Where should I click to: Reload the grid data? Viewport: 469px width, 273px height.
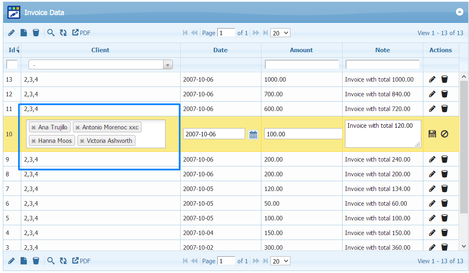tap(63, 32)
